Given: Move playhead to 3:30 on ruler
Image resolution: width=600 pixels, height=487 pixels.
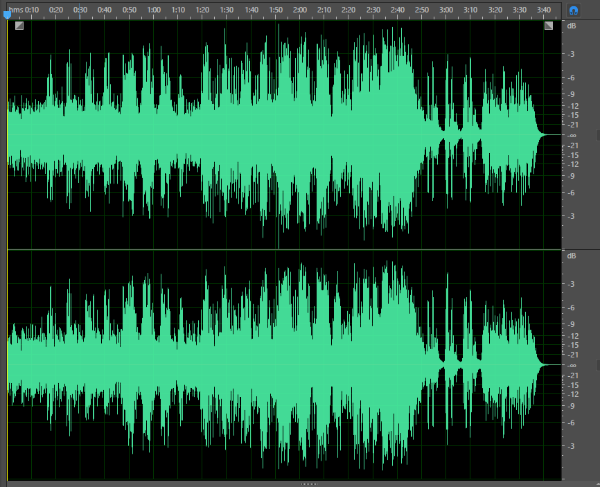Looking at the screenshot, I should point(519,10).
